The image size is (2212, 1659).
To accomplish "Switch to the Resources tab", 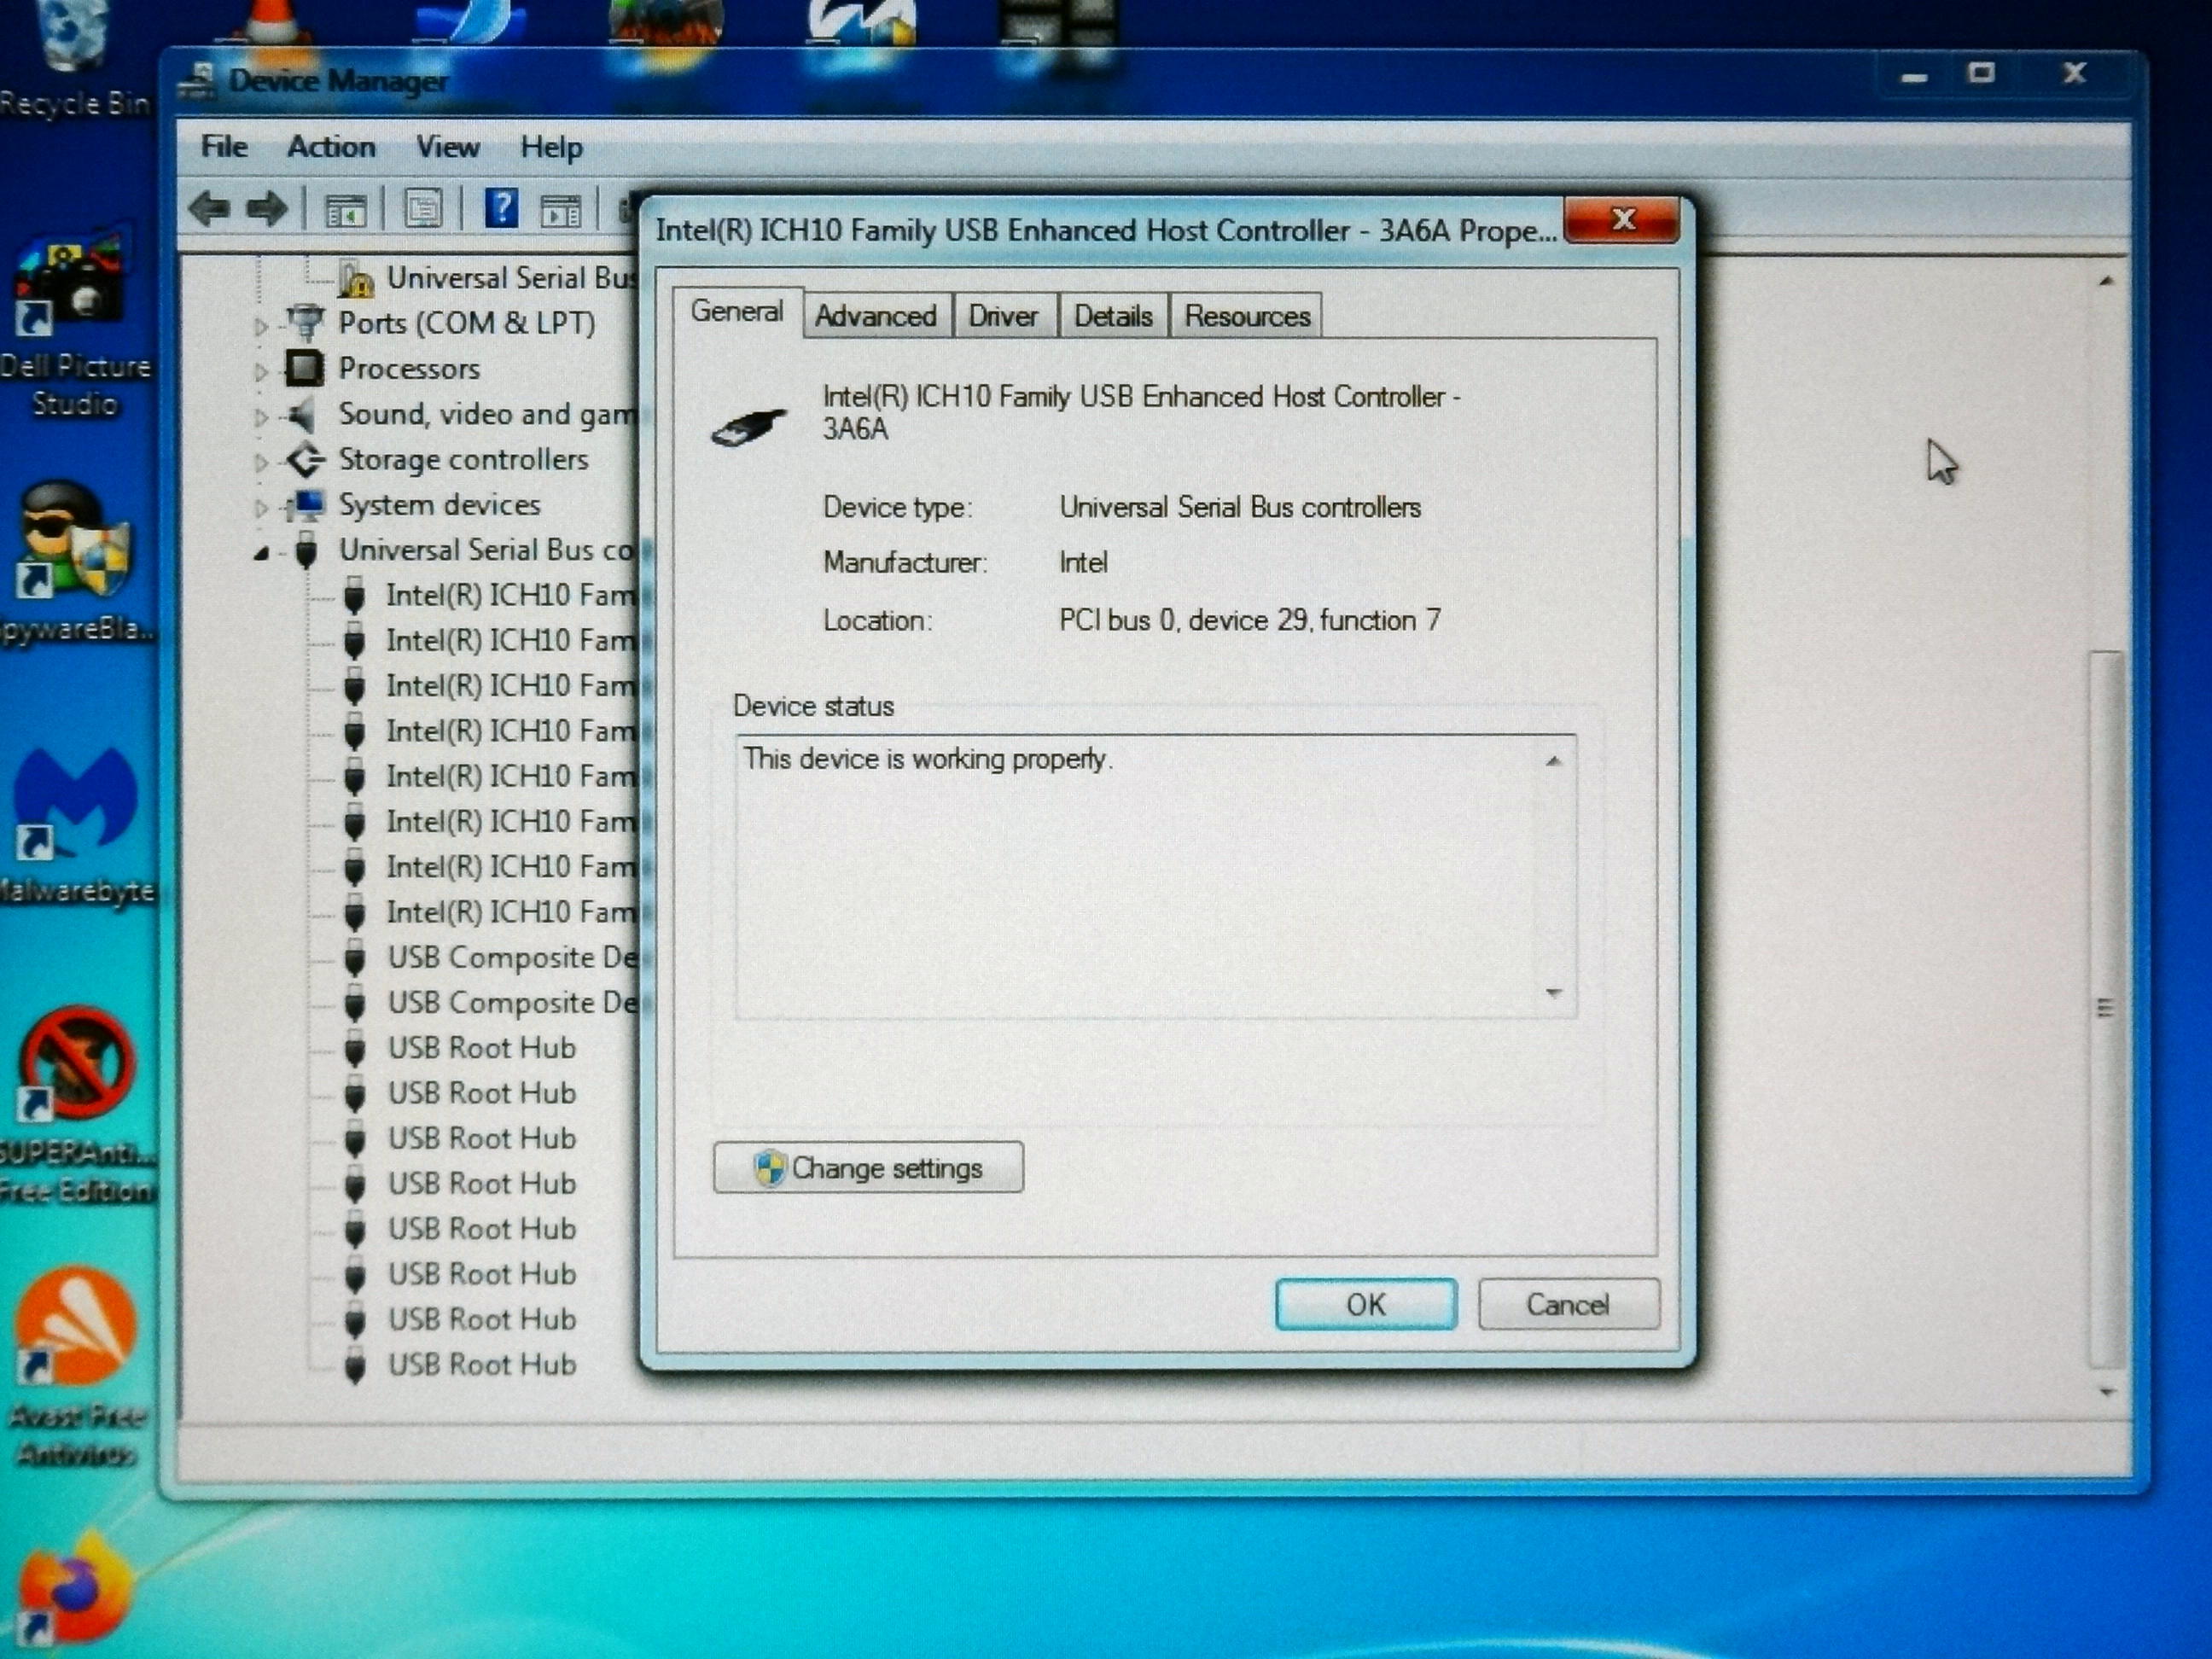I will pyautogui.click(x=1247, y=316).
